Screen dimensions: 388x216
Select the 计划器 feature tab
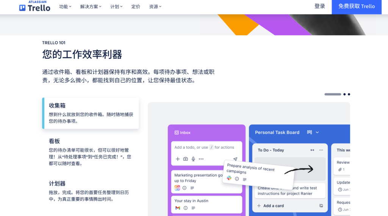(91, 191)
